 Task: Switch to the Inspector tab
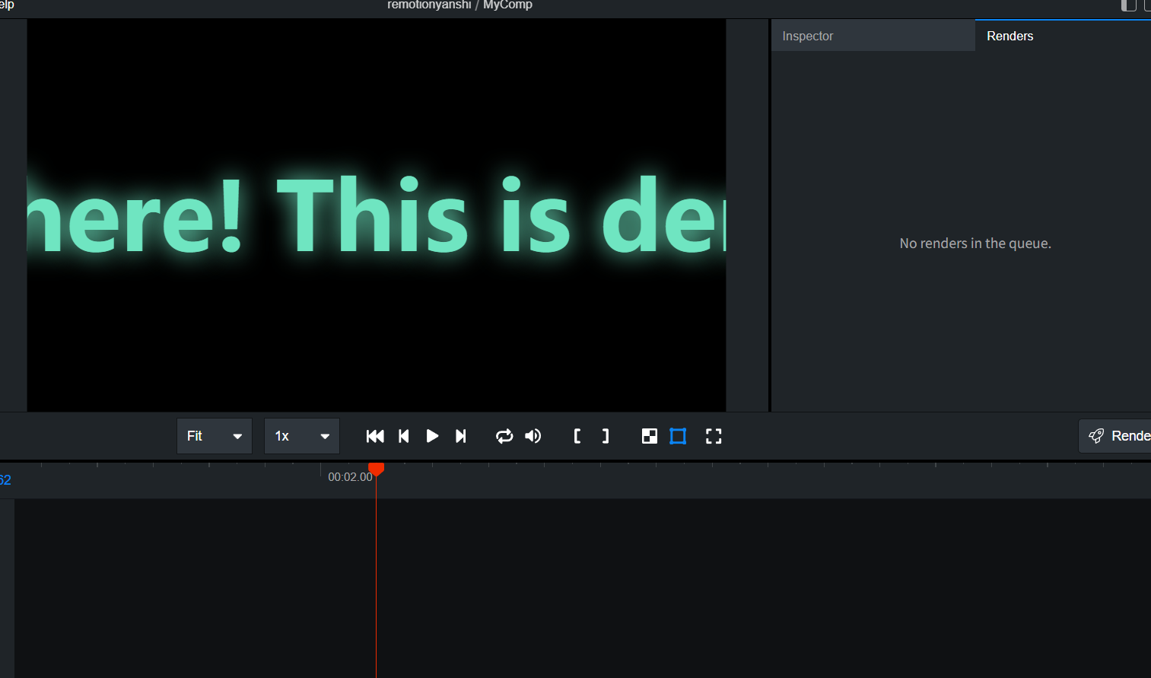click(873, 36)
